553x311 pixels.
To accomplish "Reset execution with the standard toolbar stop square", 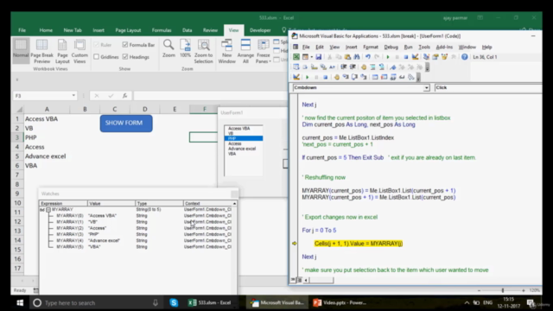I will (x=406, y=57).
